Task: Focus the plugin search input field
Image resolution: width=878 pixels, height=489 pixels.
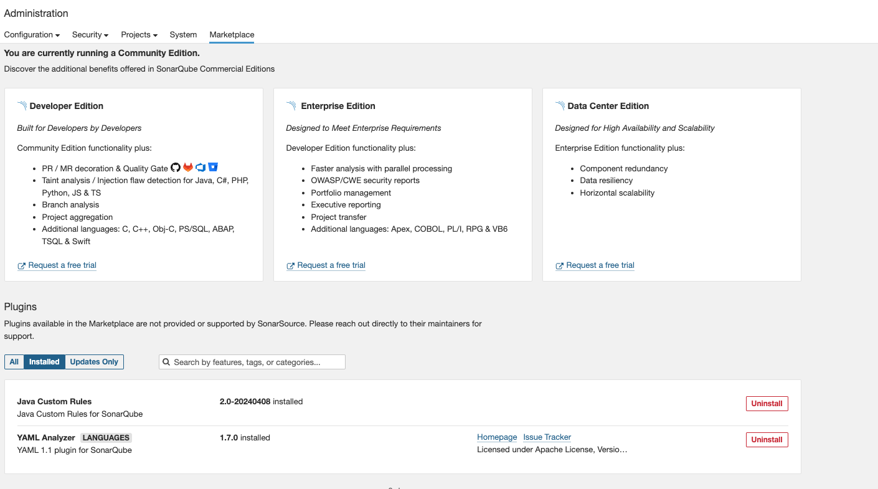Action: click(252, 362)
